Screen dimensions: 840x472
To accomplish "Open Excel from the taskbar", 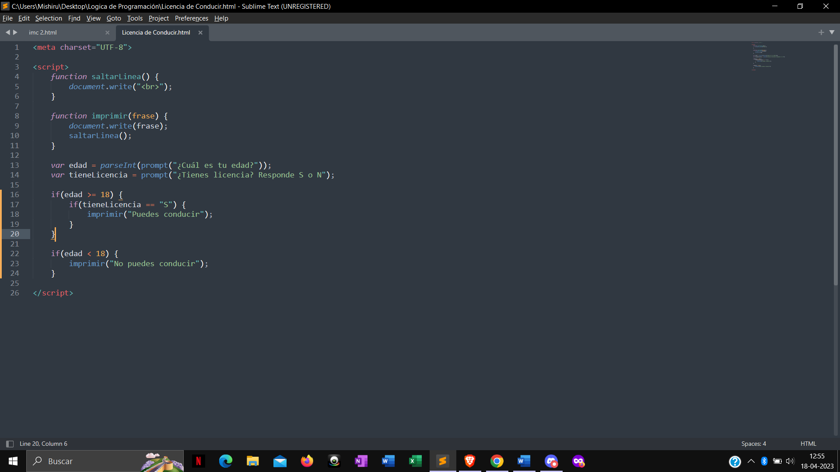I will [x=415, y=461].
